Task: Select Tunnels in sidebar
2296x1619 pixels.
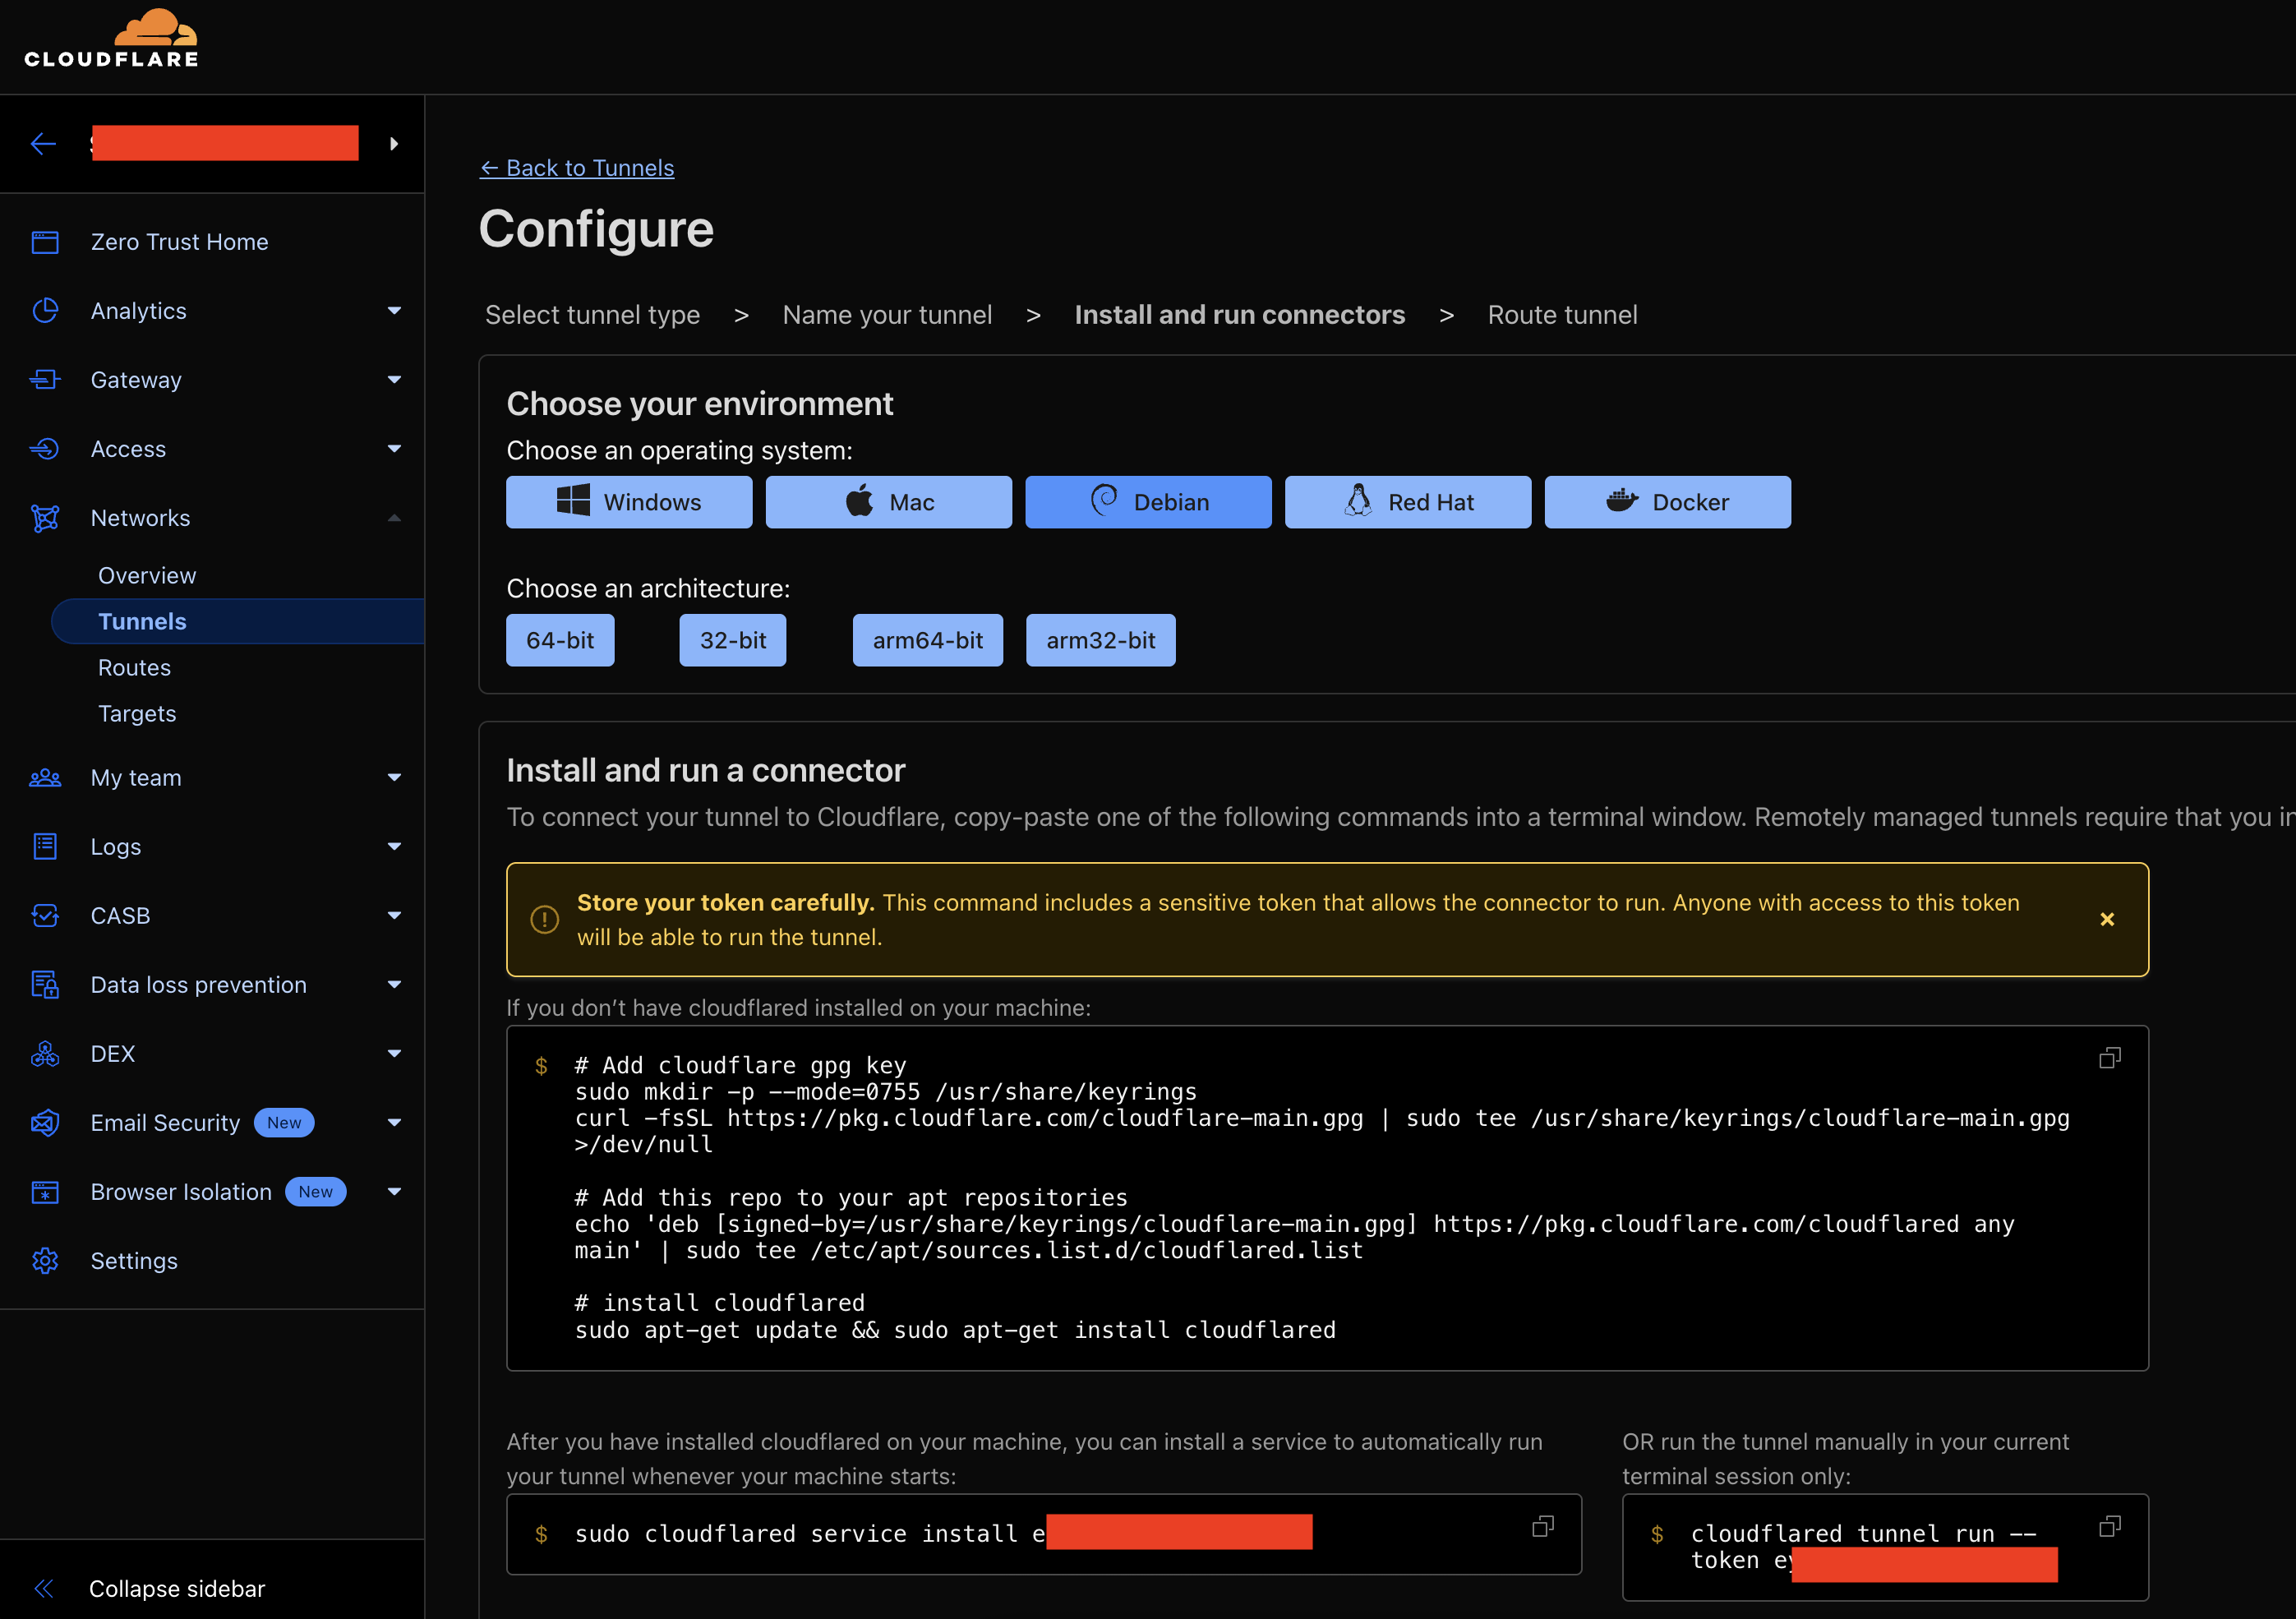Action: tap(238, 622)
